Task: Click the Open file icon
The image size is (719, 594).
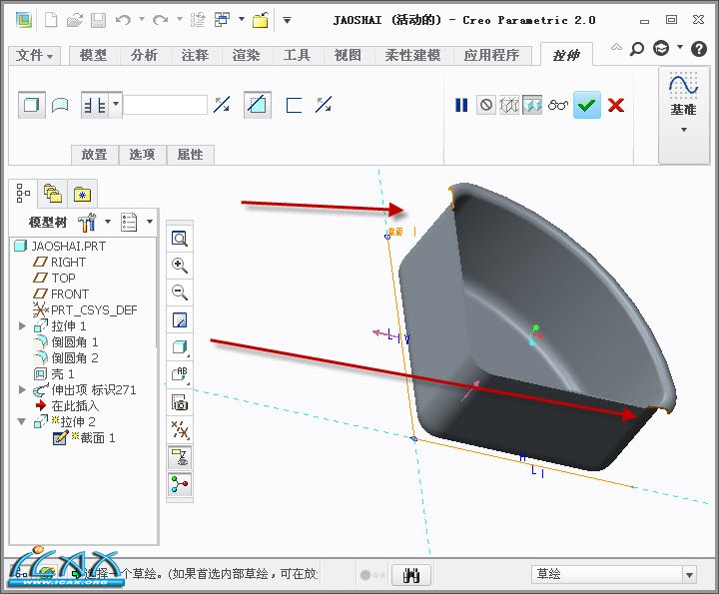Action: (x=74, y=20)
